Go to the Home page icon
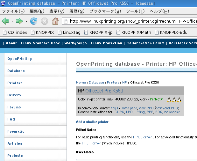The height and width of the screenshot is (161, 197). 55,21
